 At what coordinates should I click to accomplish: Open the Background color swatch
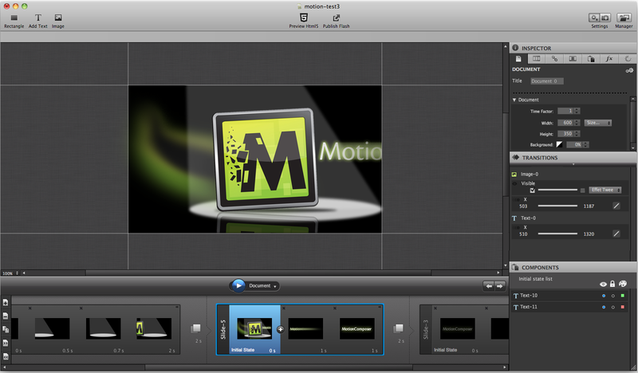click(x=560, y=144)
